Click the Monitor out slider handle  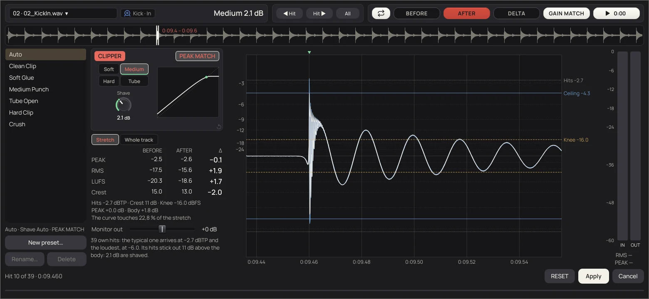(162, 229)
